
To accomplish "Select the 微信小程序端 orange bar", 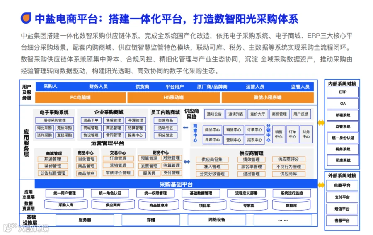I will tap(268, 97).
